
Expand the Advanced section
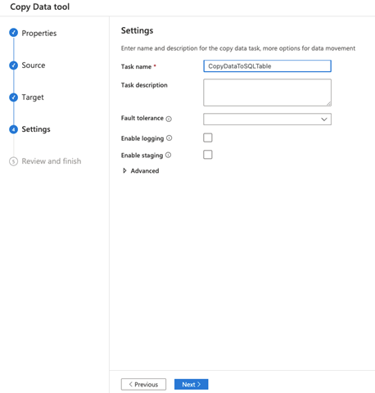[x=141, y=171]
